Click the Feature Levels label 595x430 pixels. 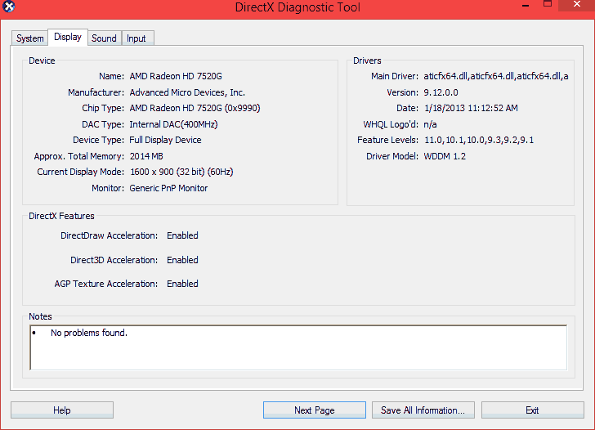(x=387, y=140)
